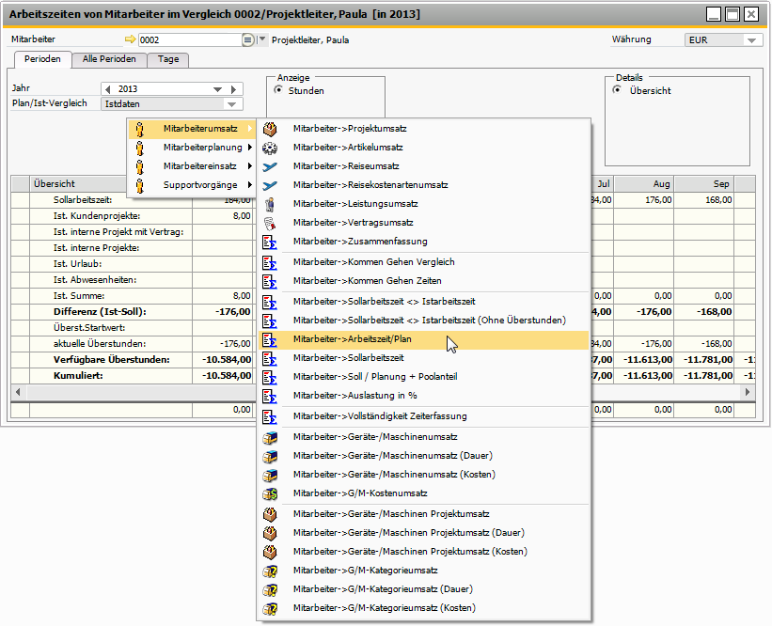Image resolution: width=772 pixels, height=626 pixels.
Task: Select the Stunden radio button
Action: (278, 91)
